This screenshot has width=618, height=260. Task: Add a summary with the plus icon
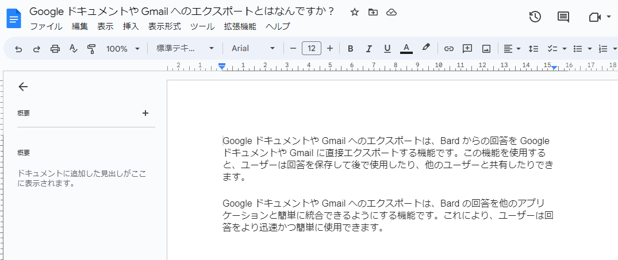pos(145,113)
